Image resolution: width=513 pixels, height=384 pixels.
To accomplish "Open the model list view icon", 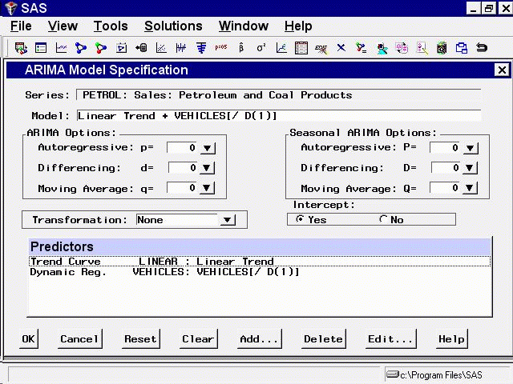I will click(41, 48).
